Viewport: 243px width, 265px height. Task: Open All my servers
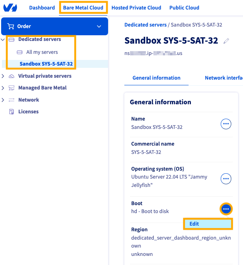click(x=42, y=52)
